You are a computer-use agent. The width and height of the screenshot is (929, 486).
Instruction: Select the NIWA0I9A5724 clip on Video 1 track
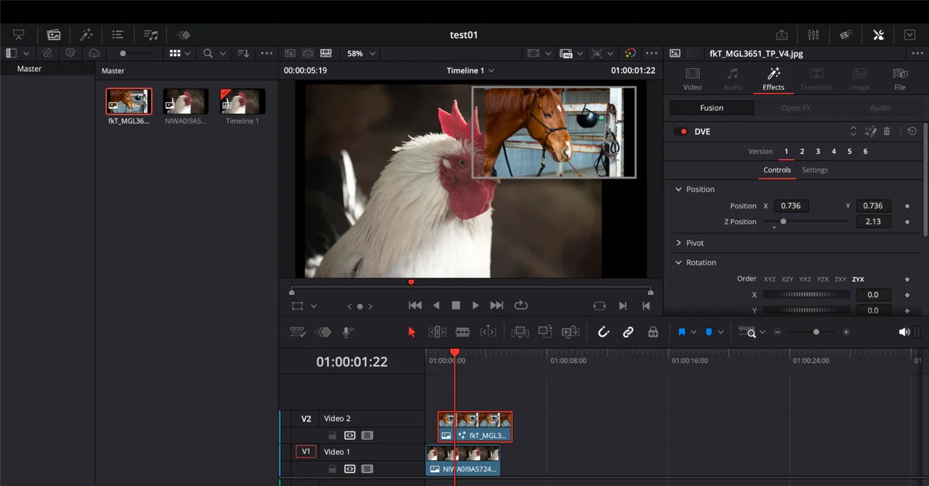pyautogui.click(x=463, y=461)
